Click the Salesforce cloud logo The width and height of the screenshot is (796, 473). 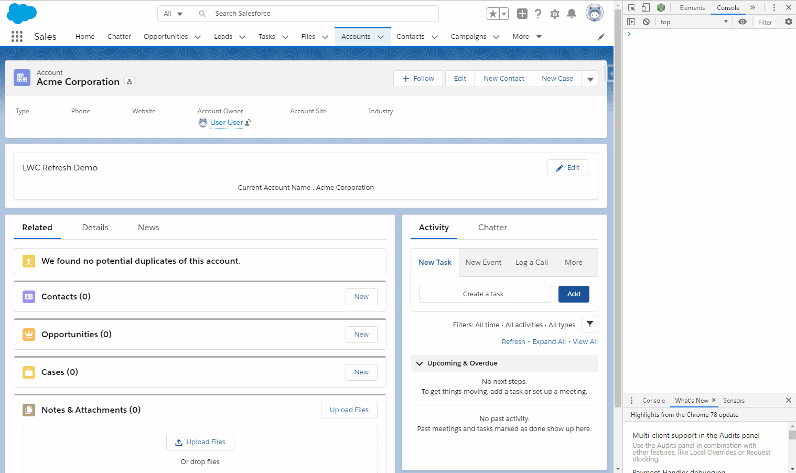pyautogui.click(x=21, y=14)
